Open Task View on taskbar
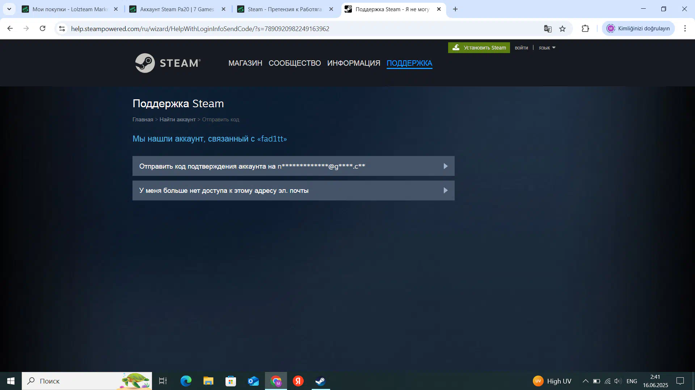Viewport: 695px width, 390px height. [x=163, y=381]
